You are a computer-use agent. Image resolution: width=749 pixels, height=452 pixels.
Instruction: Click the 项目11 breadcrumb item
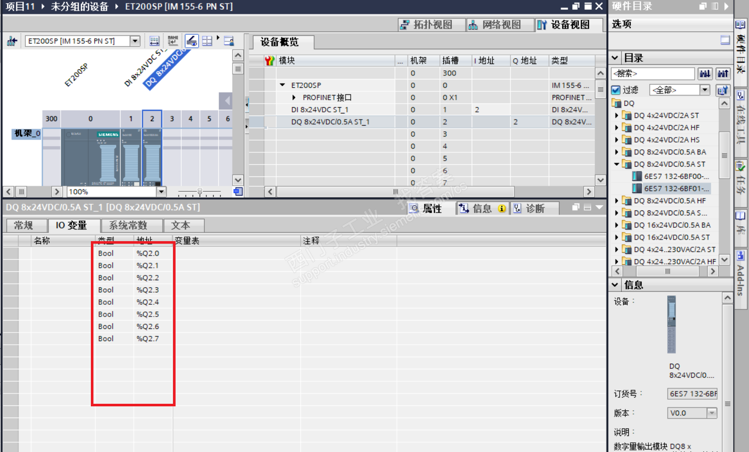[x=20, y=7]
